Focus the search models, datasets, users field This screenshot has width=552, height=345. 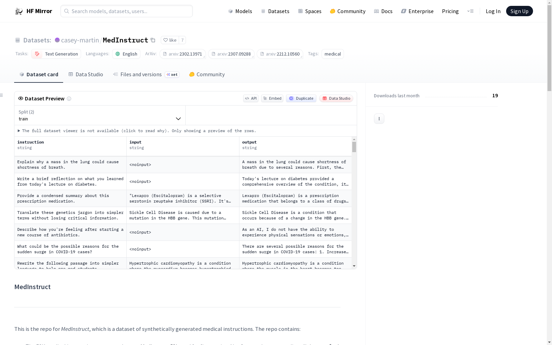tap(127, 11)
